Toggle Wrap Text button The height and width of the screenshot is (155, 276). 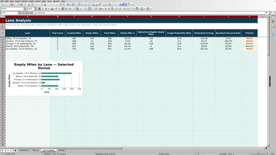(x=85, y=9)
